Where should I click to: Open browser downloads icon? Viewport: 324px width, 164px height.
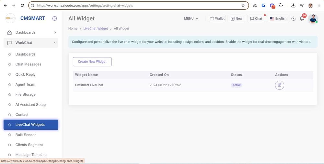[293, 6]
